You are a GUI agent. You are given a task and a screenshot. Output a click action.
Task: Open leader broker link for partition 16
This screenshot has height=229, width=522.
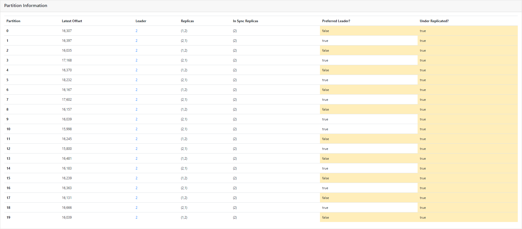(136, 188)
